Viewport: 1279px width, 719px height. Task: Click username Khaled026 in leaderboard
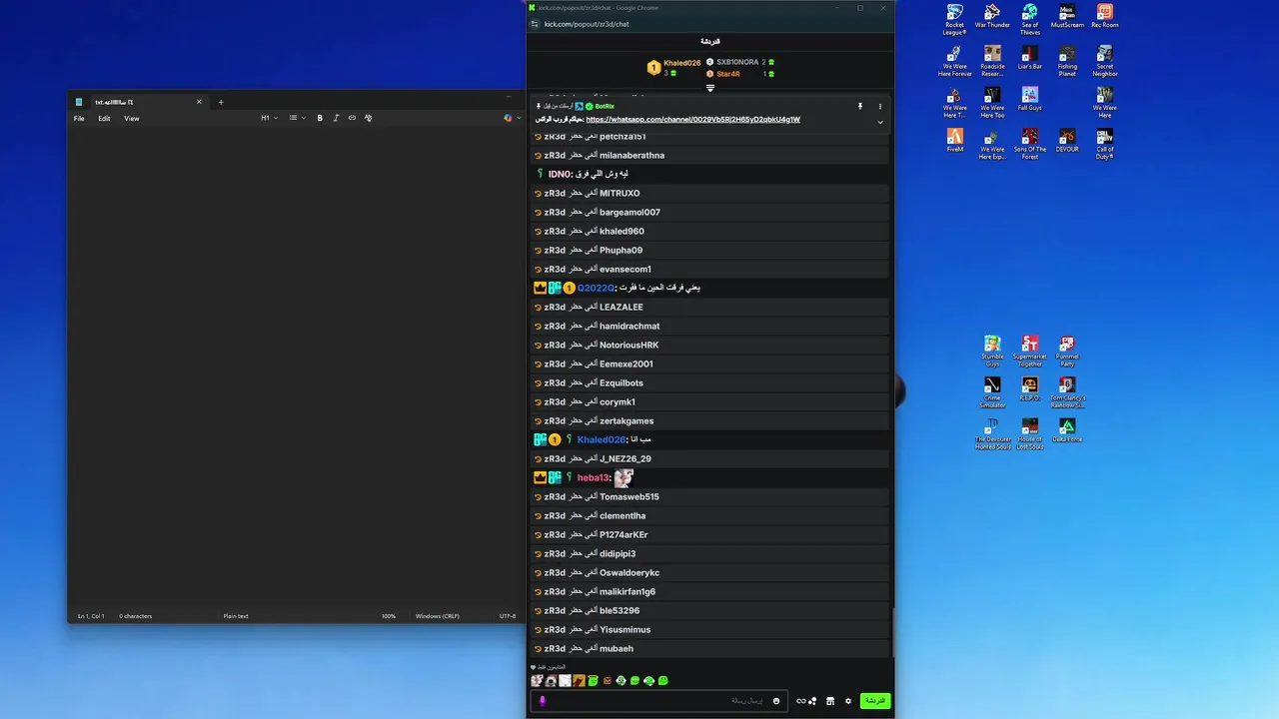pos(682,63)
